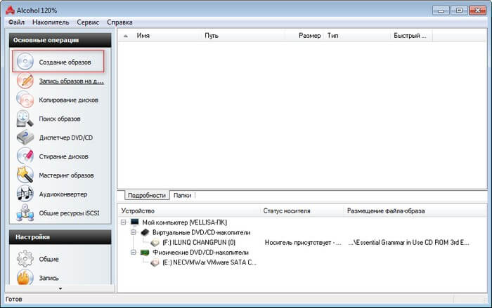
Task: Click the Готов status bar text
Action: [x=14, y=299]
